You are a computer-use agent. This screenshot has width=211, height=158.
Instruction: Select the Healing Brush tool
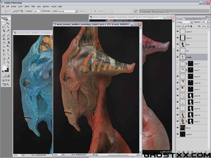pos(4,35)
